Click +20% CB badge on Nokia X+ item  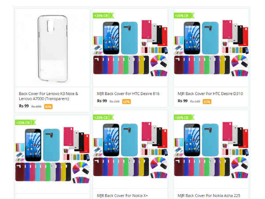(103, 118)
